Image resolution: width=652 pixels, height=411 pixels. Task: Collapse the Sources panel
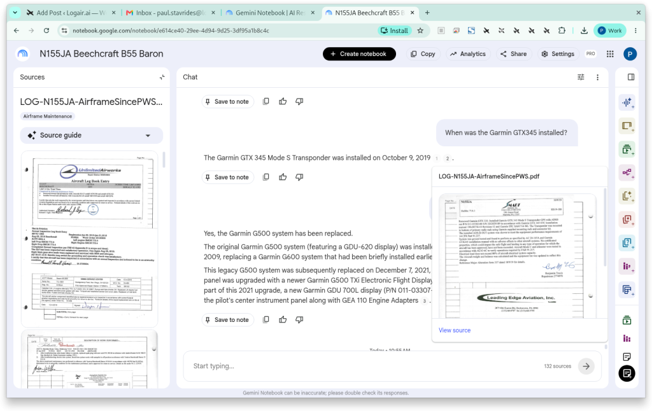tap(162, 77)
